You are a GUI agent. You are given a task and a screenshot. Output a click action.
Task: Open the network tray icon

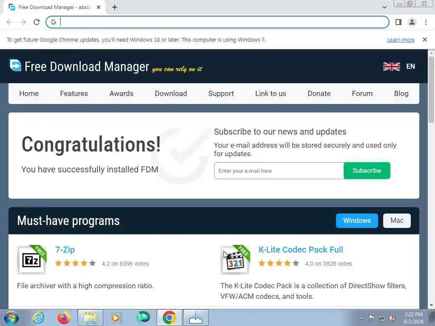[x=382, y=318]
